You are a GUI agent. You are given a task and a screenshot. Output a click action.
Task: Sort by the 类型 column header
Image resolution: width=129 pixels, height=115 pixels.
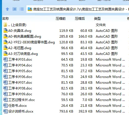[97, 19]
